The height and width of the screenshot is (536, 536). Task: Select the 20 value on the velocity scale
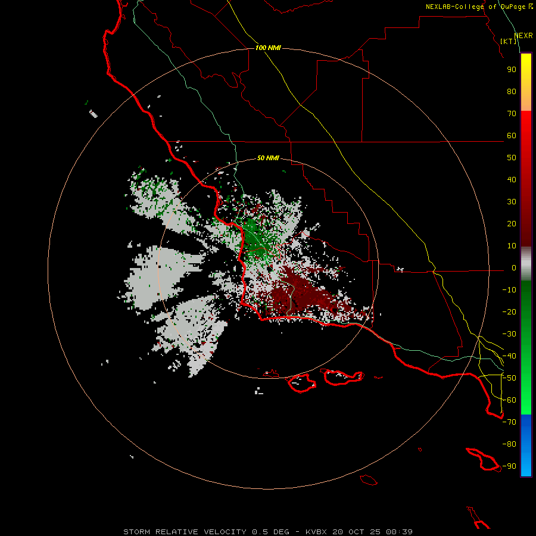(512, 223)
